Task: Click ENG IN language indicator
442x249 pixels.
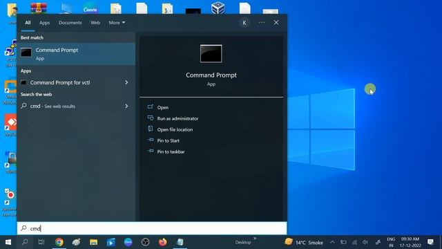Action: 391,242
